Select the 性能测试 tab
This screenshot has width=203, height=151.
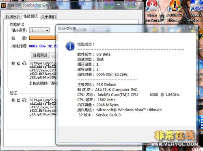click(30, 16)
